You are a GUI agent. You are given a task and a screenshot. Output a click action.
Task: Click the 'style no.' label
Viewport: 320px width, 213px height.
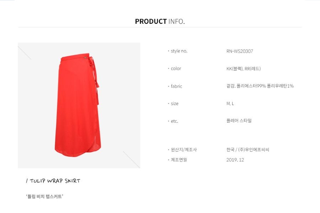tap(179, 51)
